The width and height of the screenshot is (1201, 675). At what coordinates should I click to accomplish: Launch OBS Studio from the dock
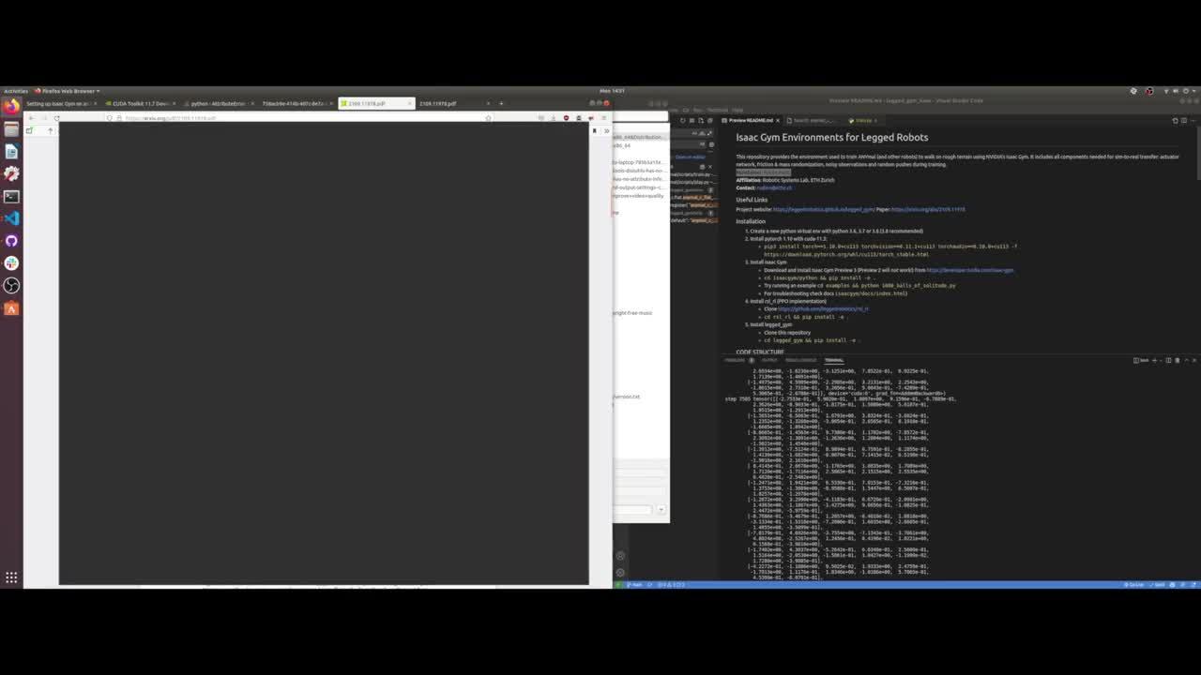click(x=11, y=286)
